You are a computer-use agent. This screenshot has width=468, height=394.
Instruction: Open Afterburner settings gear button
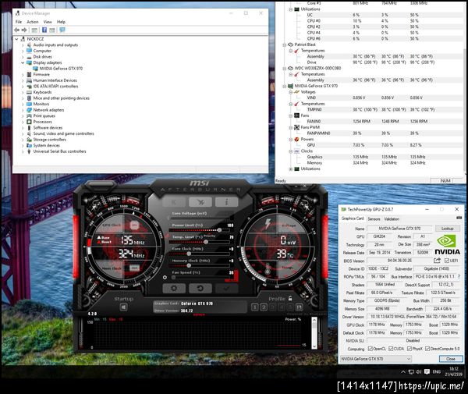point(174,288)
